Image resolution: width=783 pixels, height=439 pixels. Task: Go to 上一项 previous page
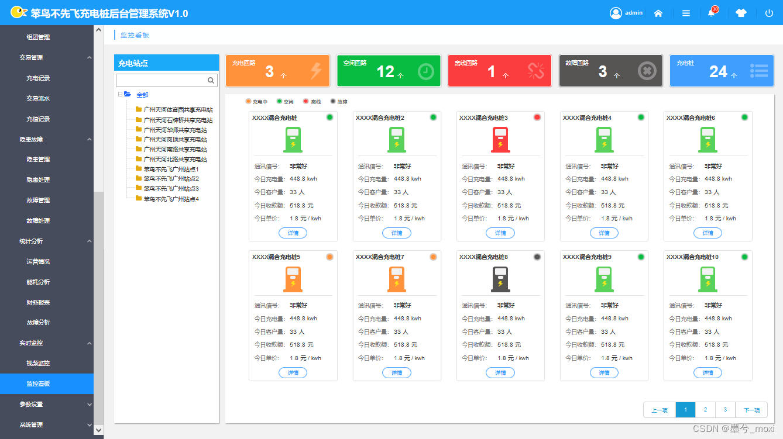point(660,410)
